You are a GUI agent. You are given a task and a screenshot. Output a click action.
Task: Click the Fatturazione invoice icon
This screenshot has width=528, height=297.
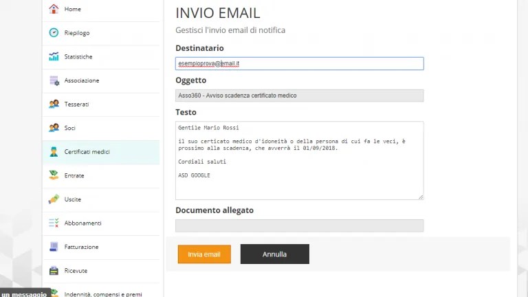pyautogui.click(x=54, y=247)
